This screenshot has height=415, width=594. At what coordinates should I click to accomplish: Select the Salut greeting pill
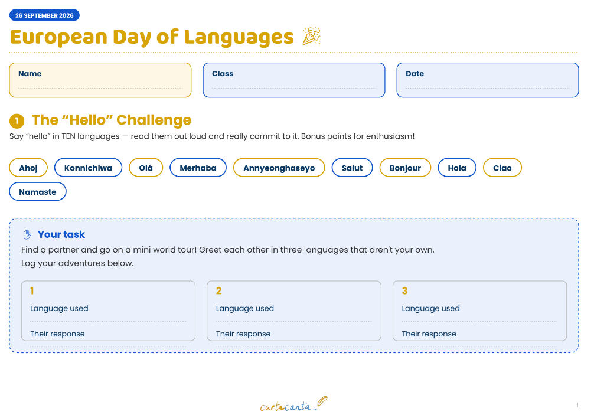pos(353,168)
